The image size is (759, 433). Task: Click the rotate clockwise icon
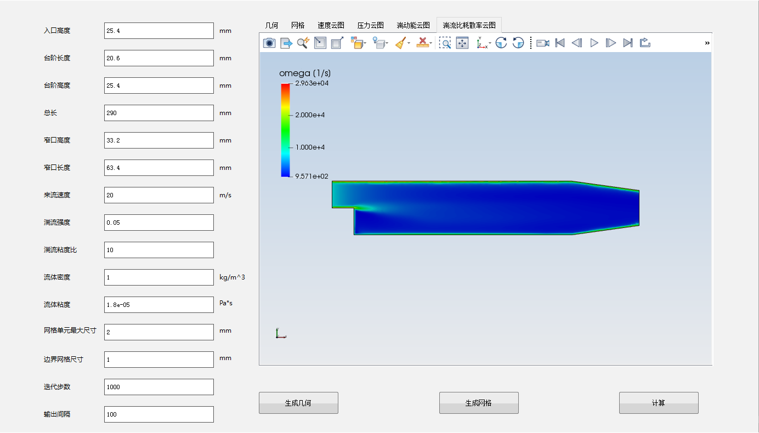pyautogui.click(x=501, y=43)
